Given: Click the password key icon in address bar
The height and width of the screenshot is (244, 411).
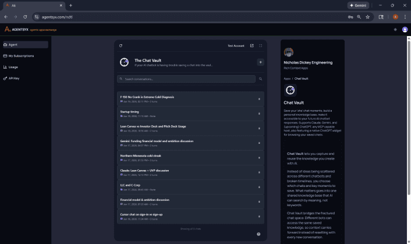Looking at the screenshot, I should pos(350,17).
